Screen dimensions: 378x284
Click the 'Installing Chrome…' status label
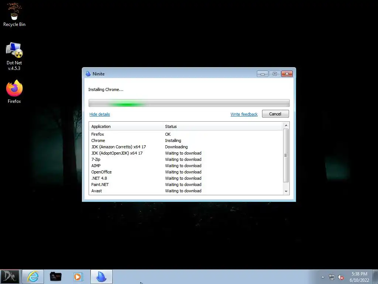[x=106, y=89]
